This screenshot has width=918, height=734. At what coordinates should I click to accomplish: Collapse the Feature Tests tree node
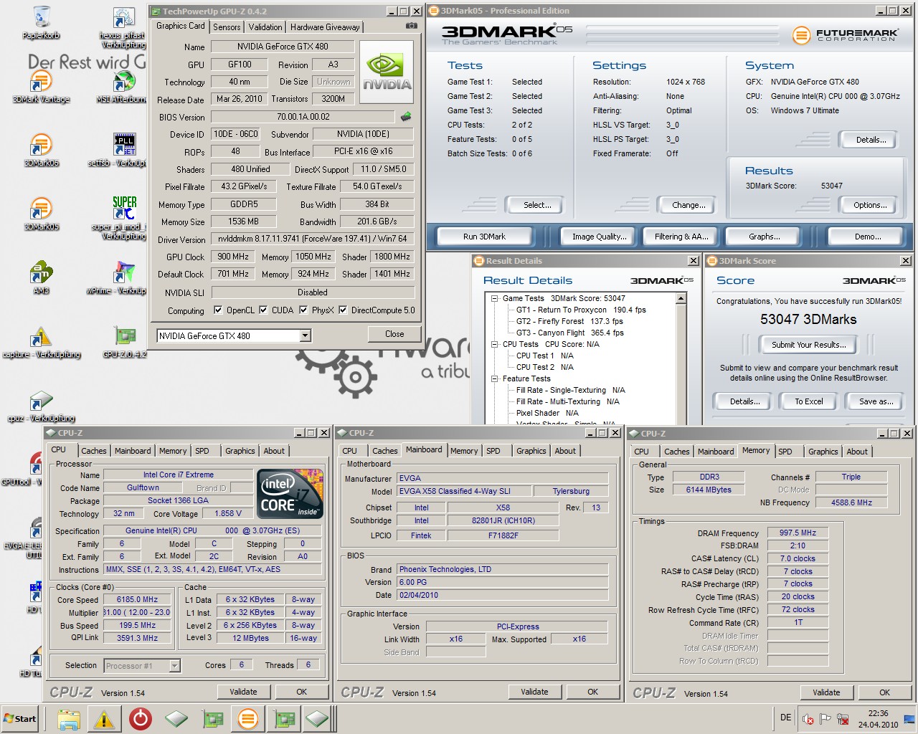click(494, 378)
